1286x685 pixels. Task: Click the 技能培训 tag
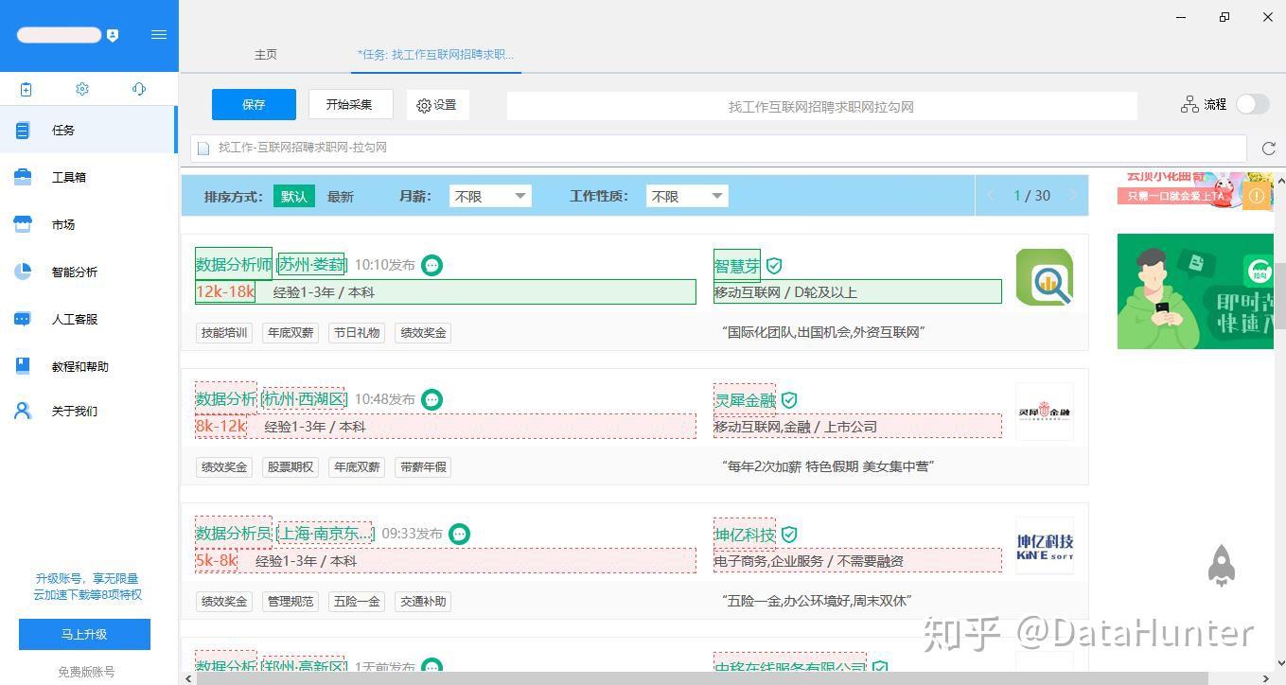(224, 332)
